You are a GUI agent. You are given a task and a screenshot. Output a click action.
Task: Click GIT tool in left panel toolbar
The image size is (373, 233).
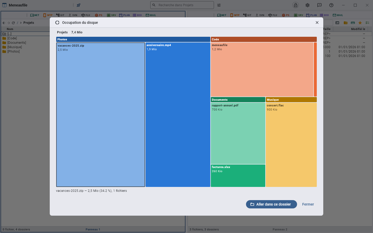60,15
